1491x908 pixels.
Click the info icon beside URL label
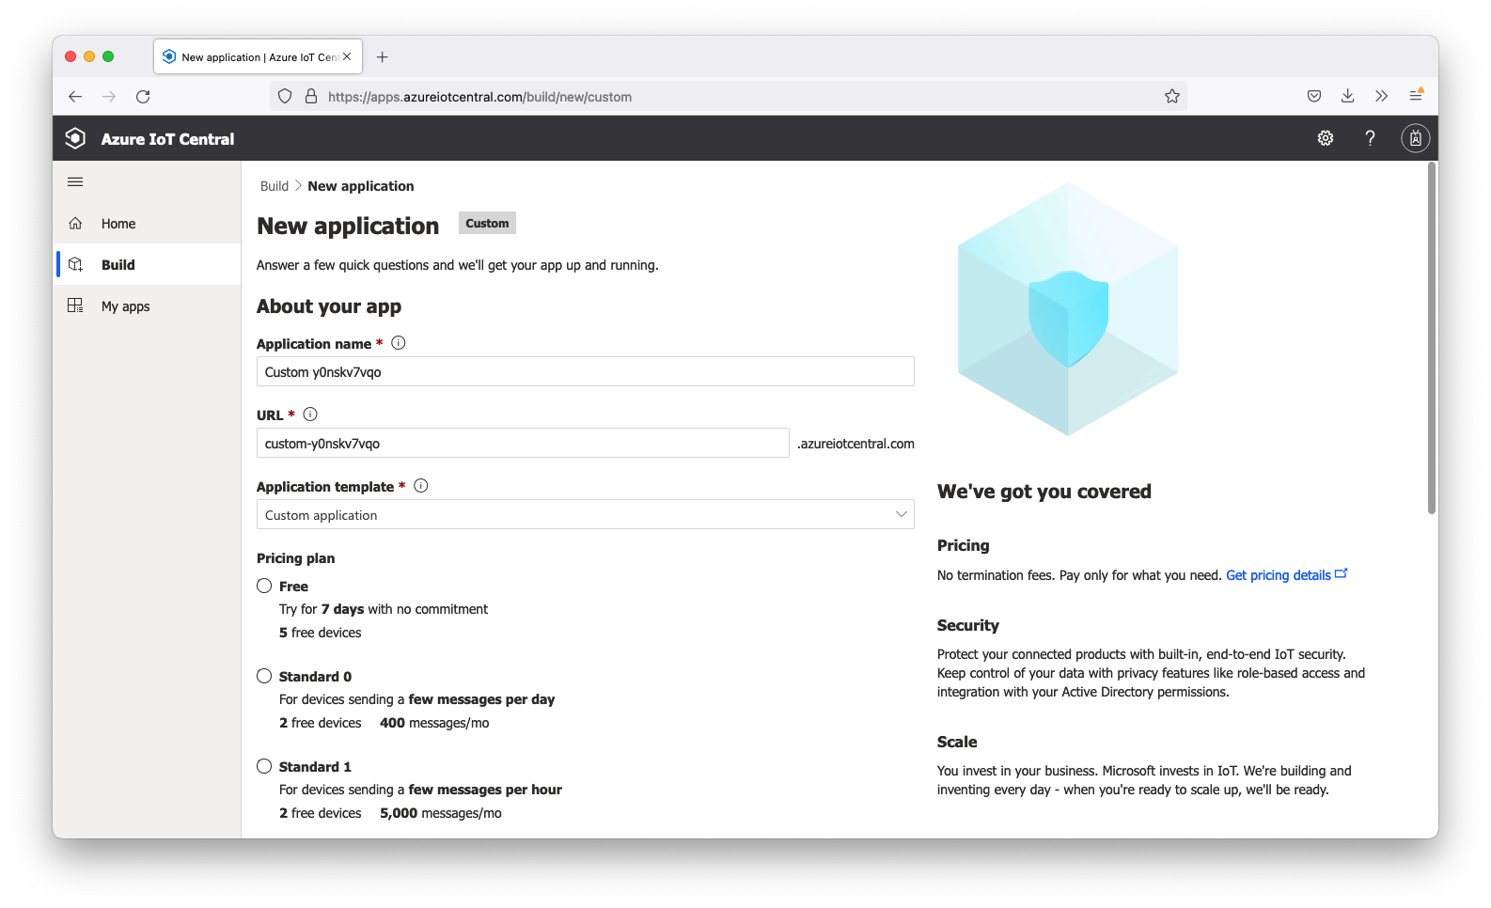(310, 415)
